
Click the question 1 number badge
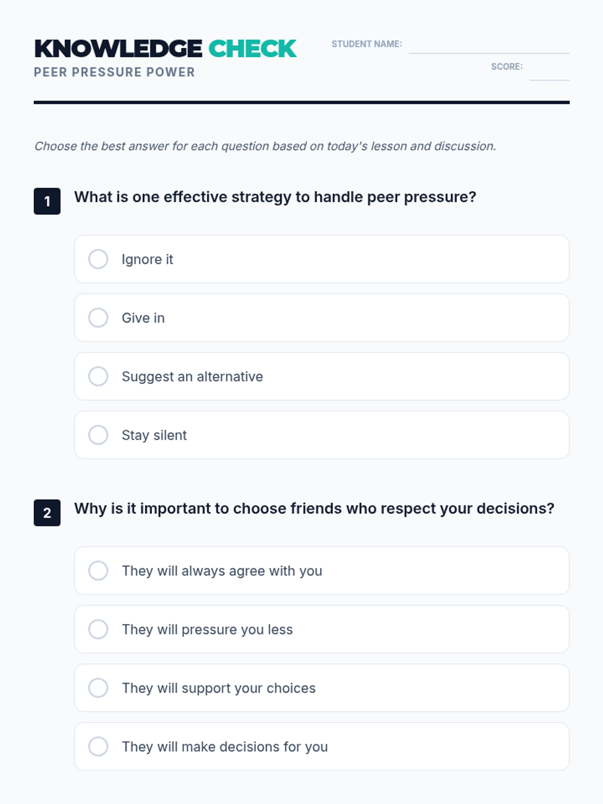point(47,202)
